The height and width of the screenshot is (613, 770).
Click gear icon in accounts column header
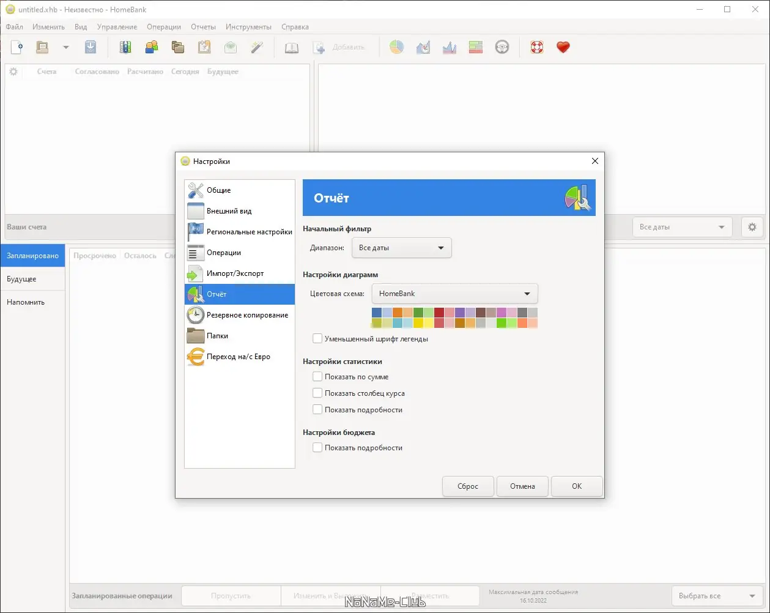(13, 72)
